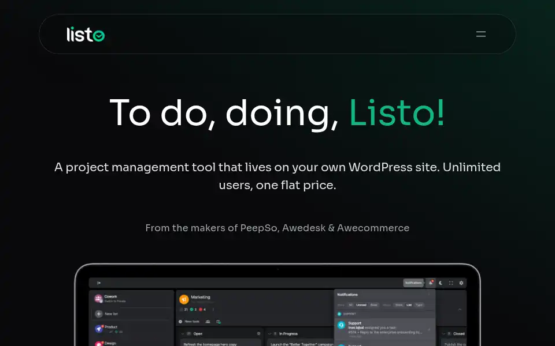Click the green Listo! headline word
The width and height of the screenshot is (555, 346).
pos(397,112)
